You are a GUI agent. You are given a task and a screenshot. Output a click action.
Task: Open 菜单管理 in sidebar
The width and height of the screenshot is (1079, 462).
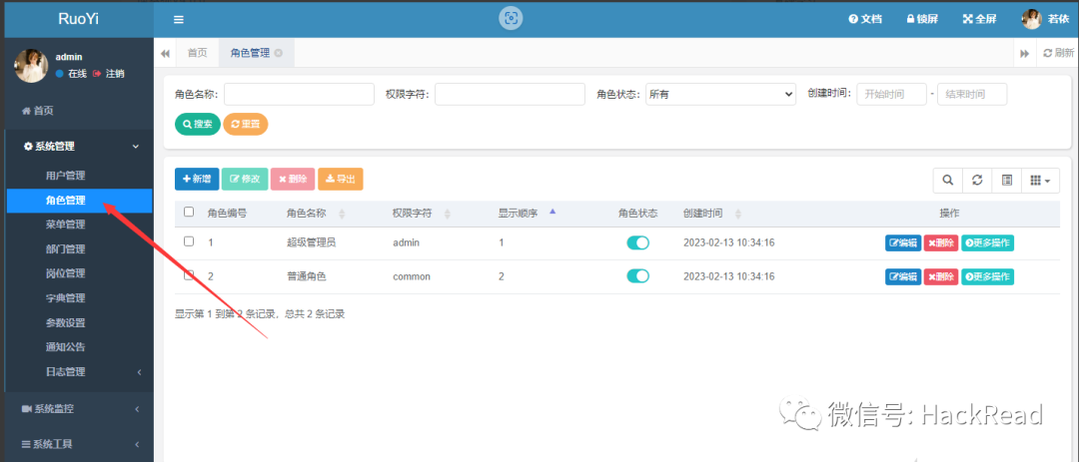point(65,225)
